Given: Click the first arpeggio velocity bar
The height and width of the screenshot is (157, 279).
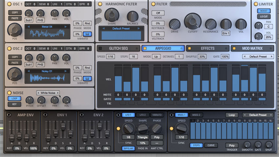Looking at the screenshot, I should click(118, 80).
